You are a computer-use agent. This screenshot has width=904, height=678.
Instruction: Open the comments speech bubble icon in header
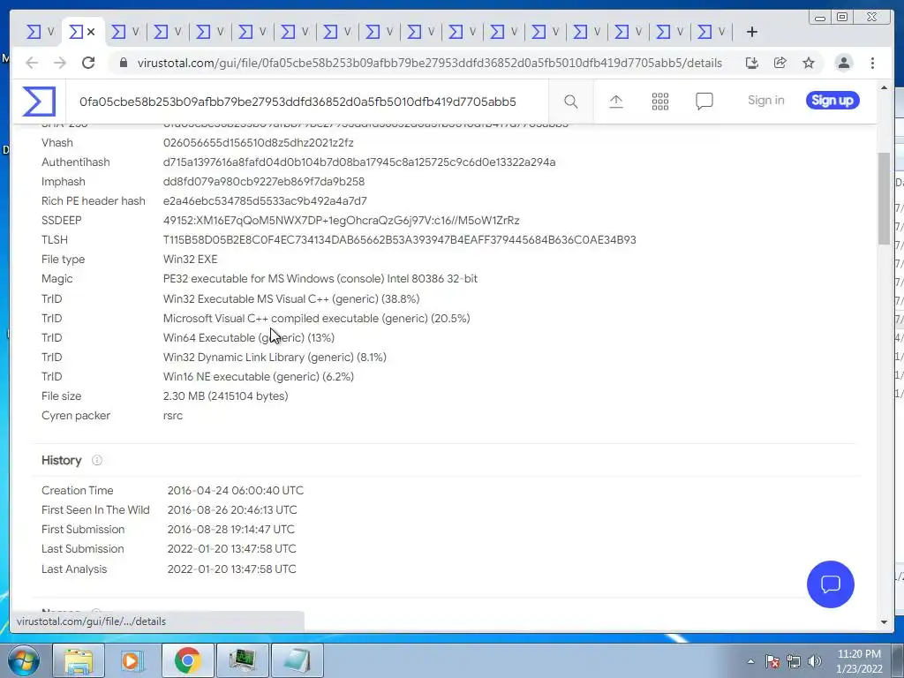704,102
